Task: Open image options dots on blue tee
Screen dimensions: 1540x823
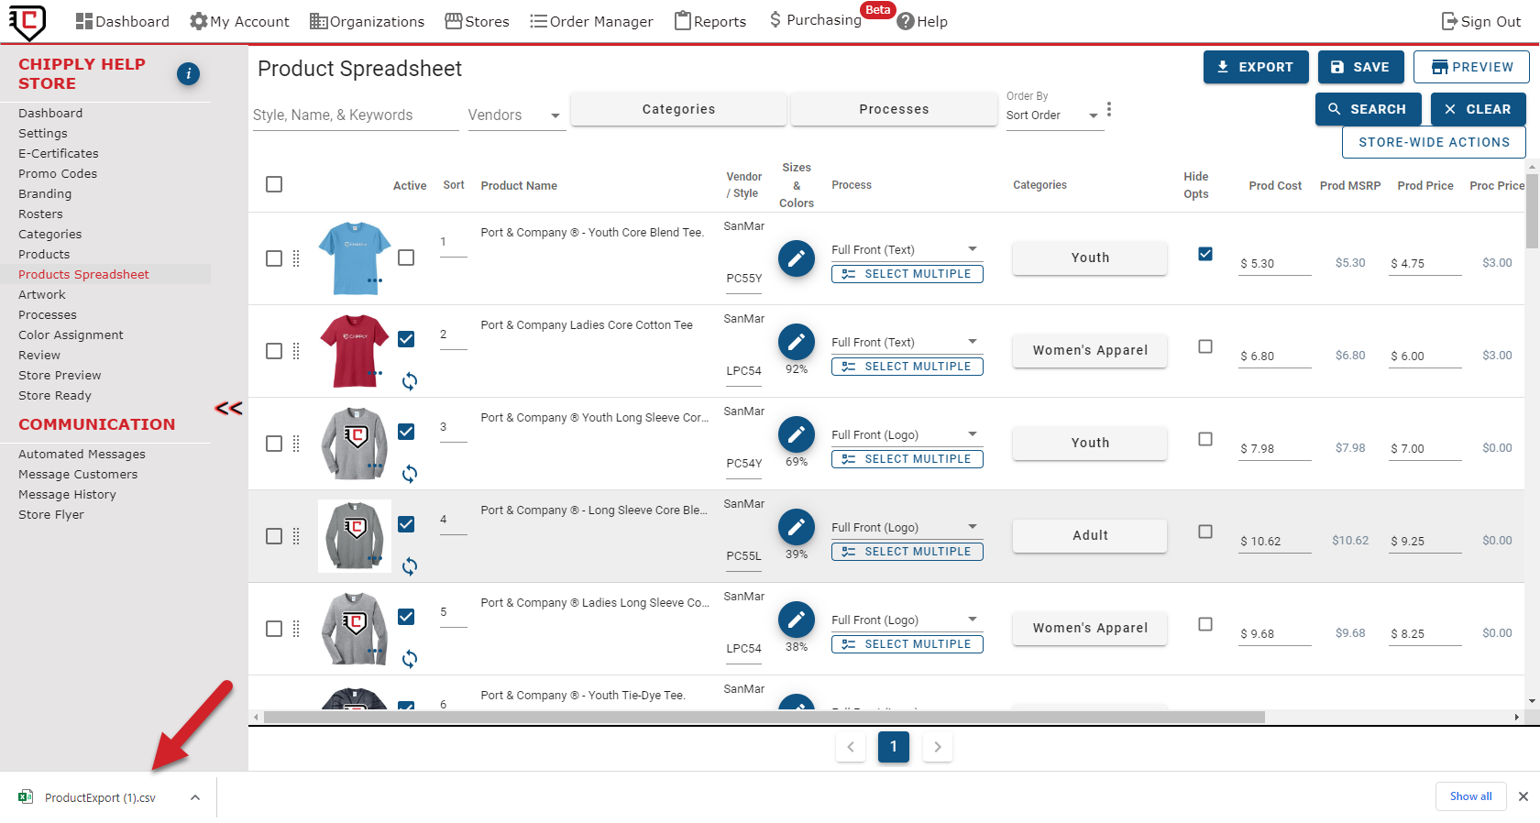Action: click(375, 280)
